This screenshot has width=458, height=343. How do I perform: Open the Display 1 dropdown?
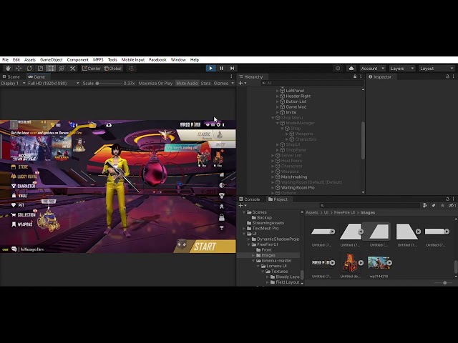point(13,83)
